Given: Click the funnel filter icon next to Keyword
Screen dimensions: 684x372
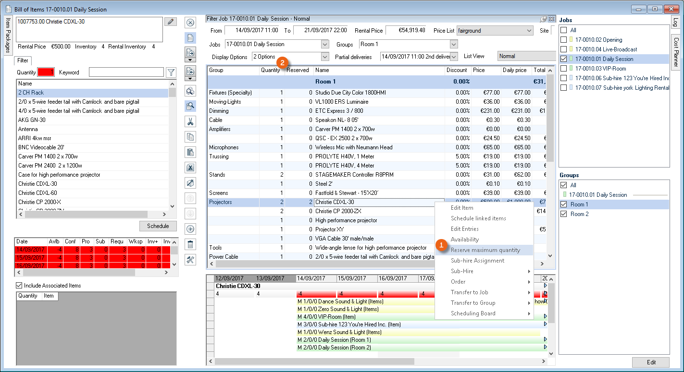Looking at the screenshot, I should [171, 72].
